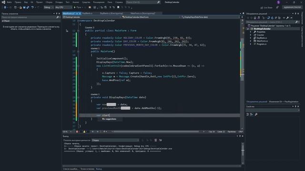Collapse the MainForm constructor outline region
Viewport: 305px width, 171px height.
(x=78, y=51)
